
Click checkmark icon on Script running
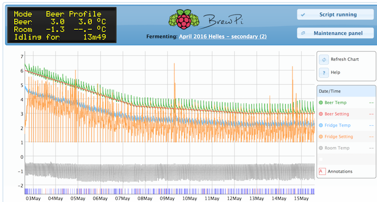pos(303,15)
